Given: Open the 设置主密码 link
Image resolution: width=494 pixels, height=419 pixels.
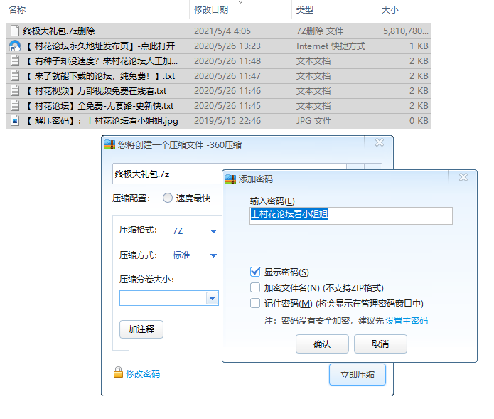Looking at the screenshot, I should pyautogui.click(x=407, y=321).
